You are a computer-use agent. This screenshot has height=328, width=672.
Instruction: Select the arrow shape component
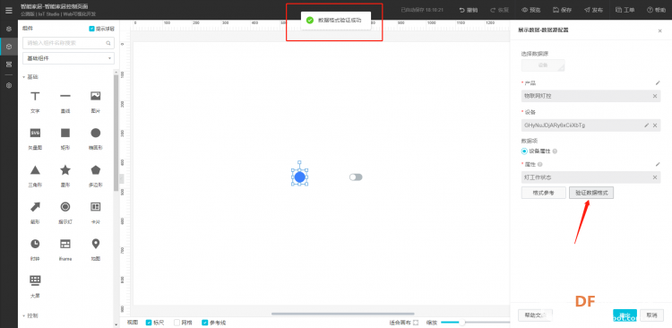coord(35,212)
